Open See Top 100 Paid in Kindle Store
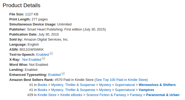The height and width of the screenshot is (100, 185). coord(121,80)
